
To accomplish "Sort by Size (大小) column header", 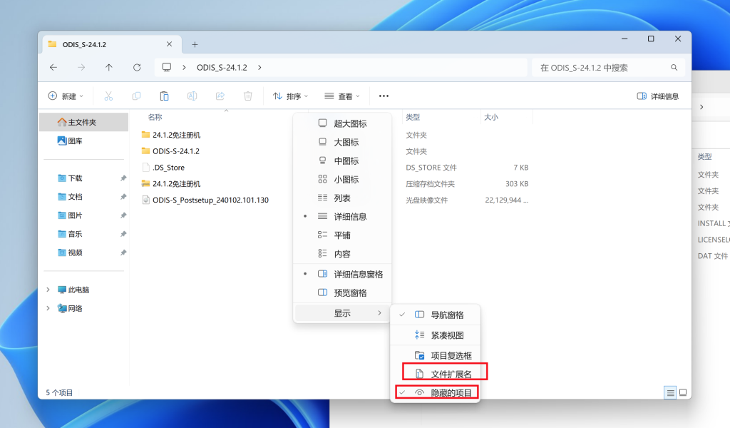I will (491, 117).
